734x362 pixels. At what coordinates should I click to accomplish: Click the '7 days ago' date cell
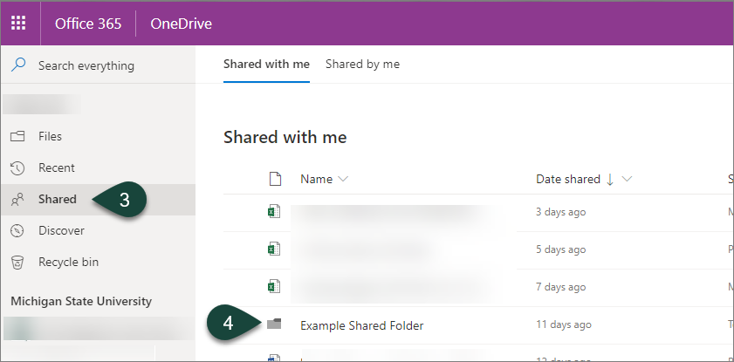(561, 287)
